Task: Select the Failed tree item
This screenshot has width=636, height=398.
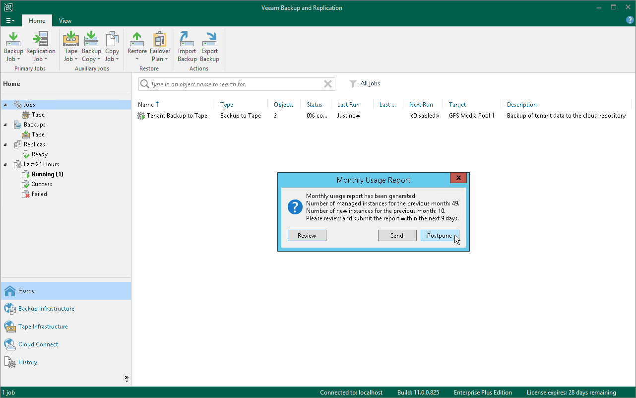Action: [39, 194]
